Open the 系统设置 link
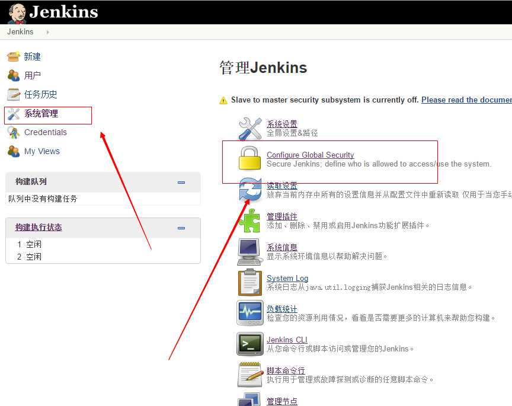This screenshot has height=406, width=512. click(282, 124)
